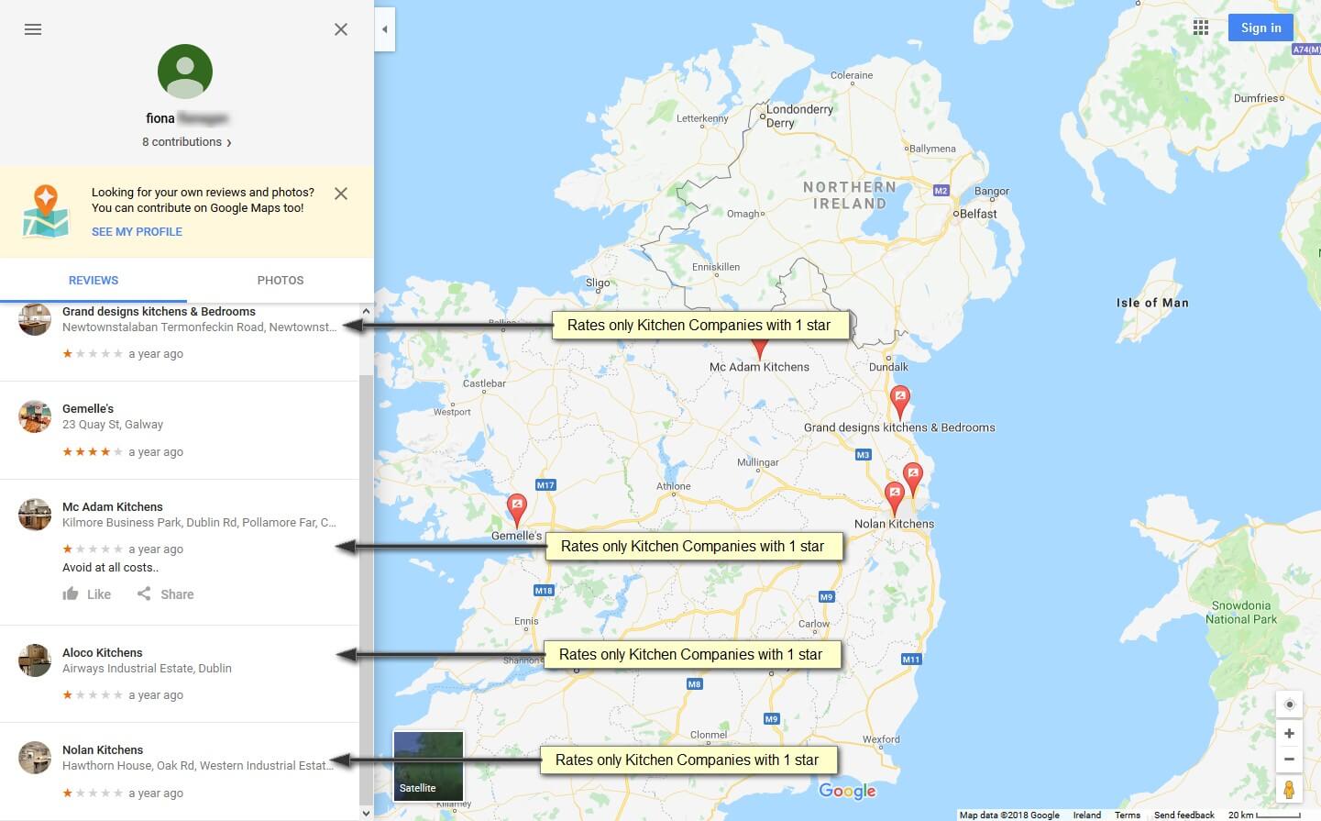Screen dimensions: 1321x821
Task: Click the Google logo on the map
Action: pyautogui.click(x=847, y=791)
